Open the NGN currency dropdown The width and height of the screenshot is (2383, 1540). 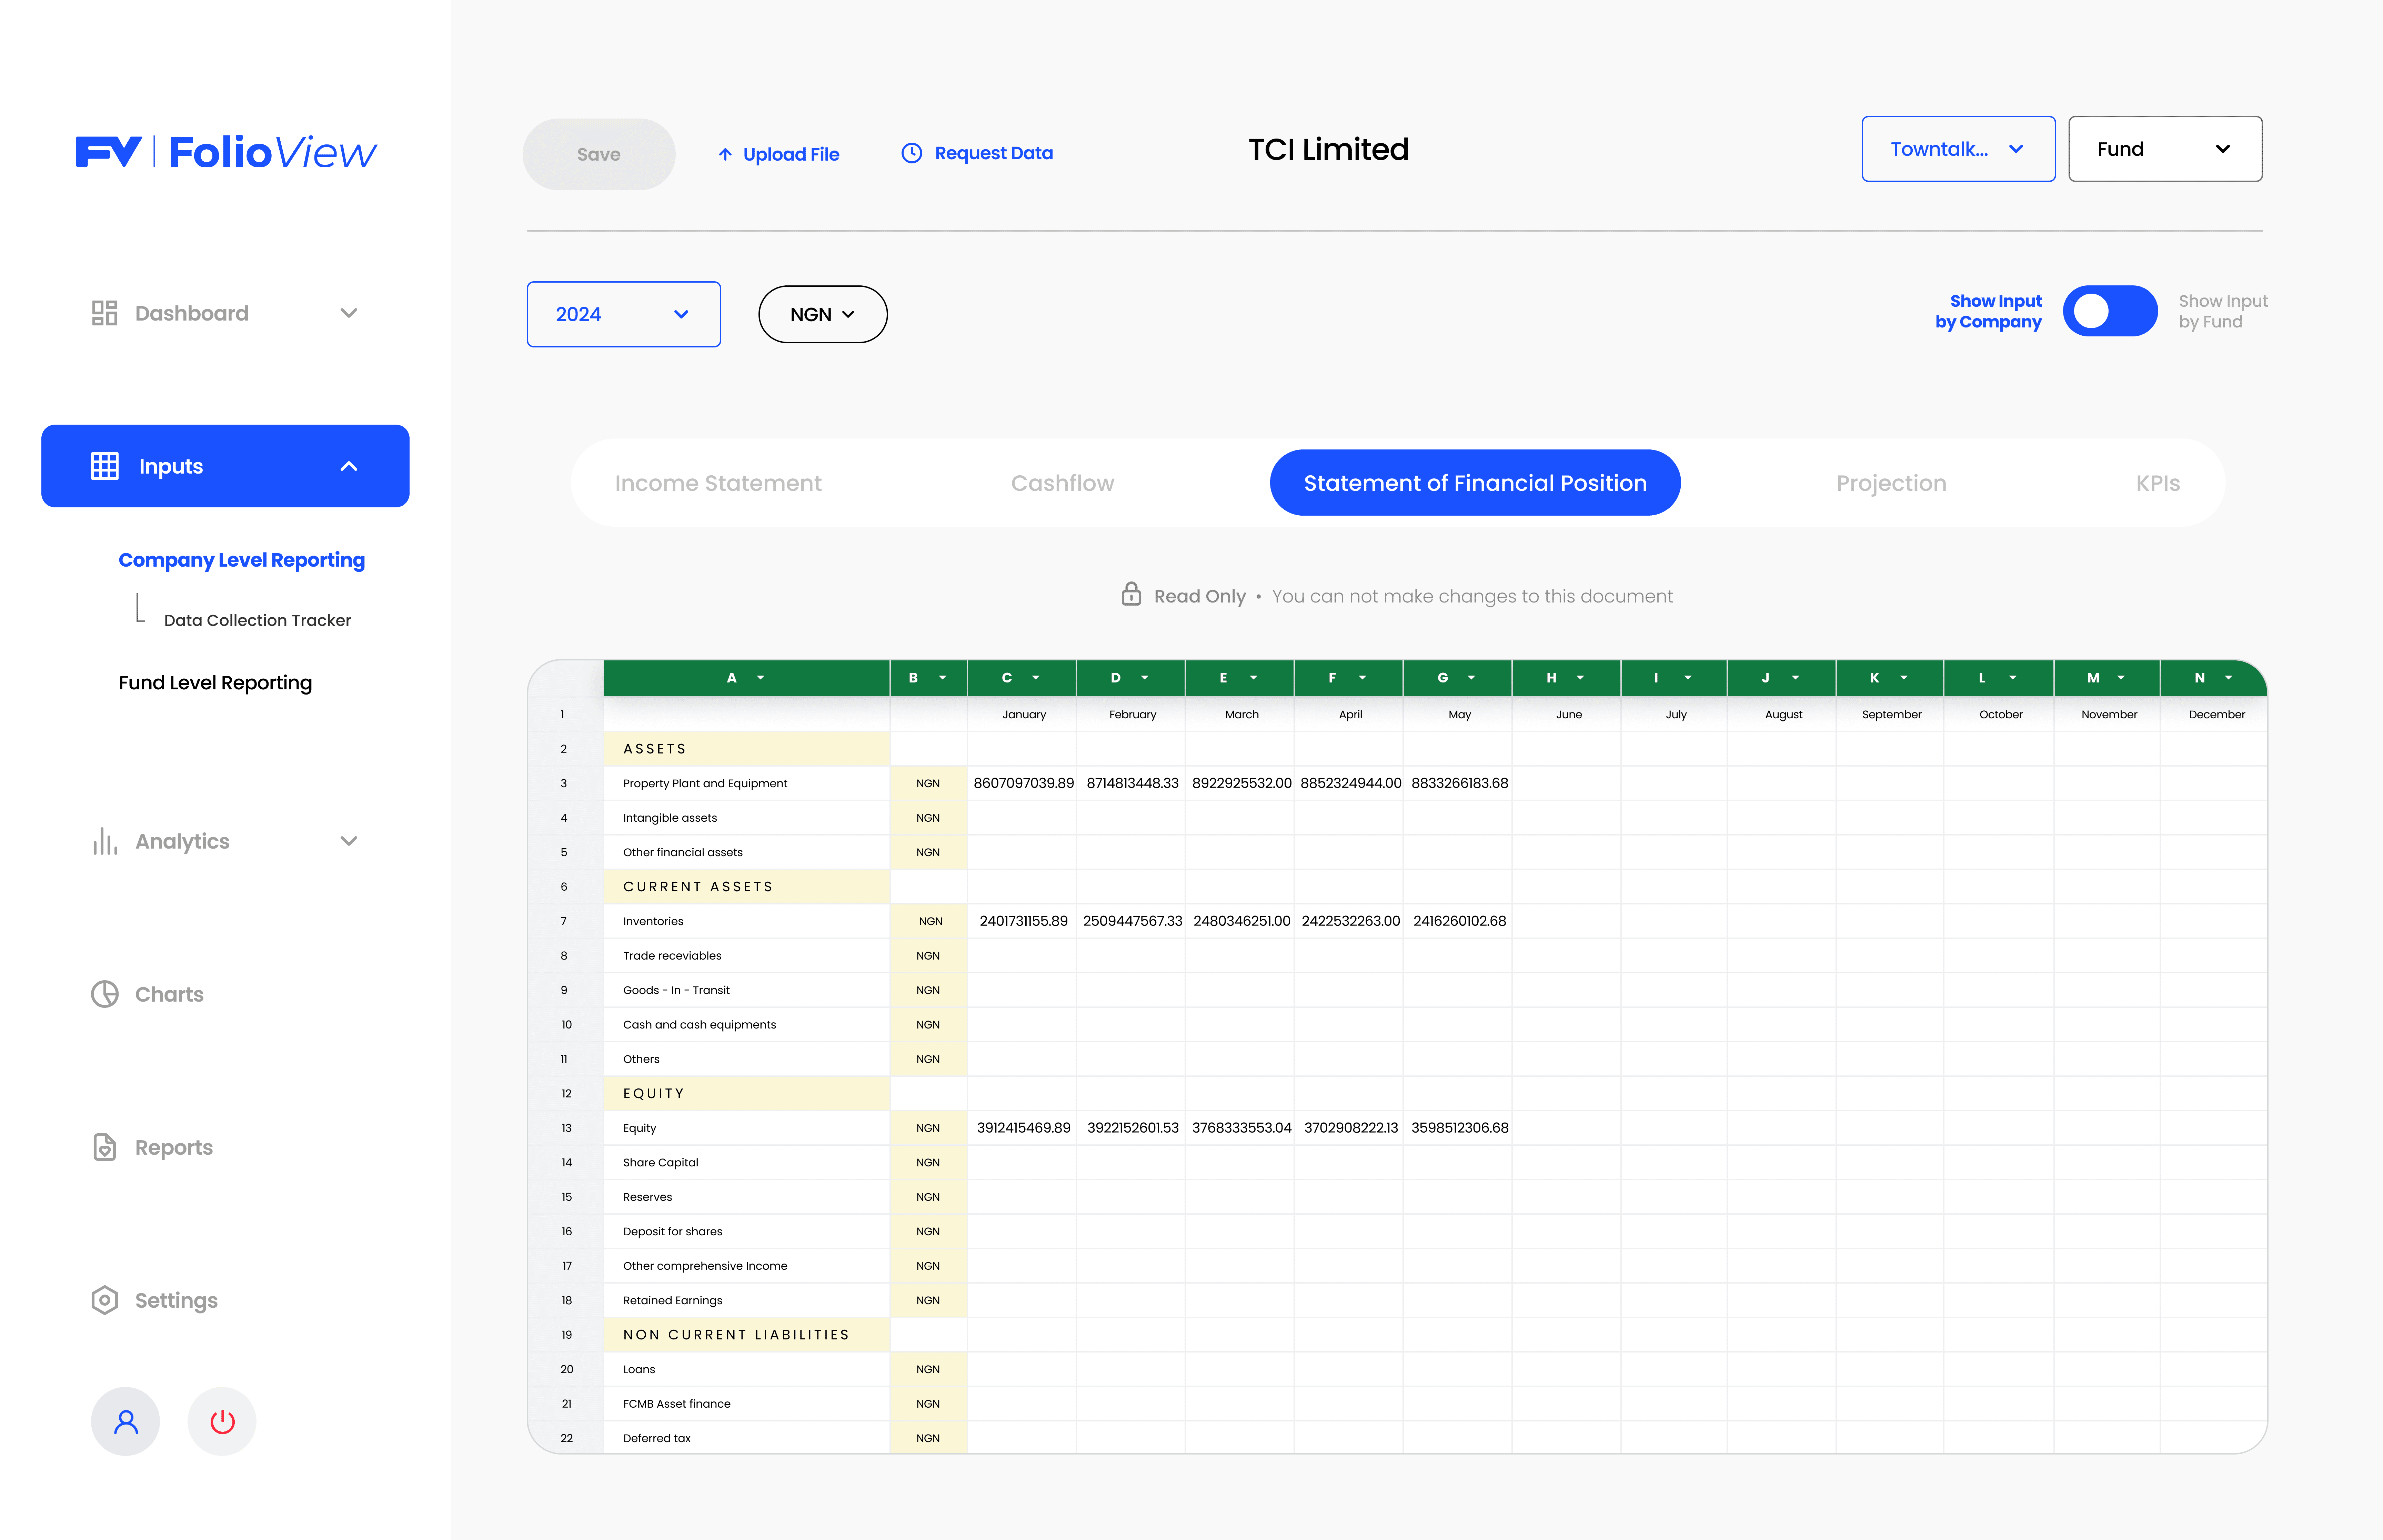(x=822, y=314)
